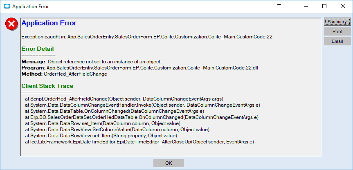
Task: Click the blue Application Error heading
Action: click(49, 23)
